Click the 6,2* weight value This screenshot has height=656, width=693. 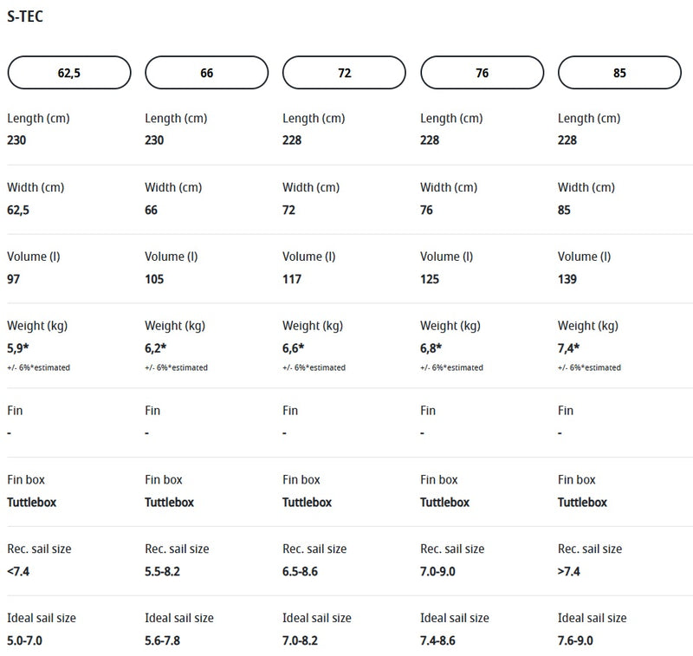[x=156, y=348]
